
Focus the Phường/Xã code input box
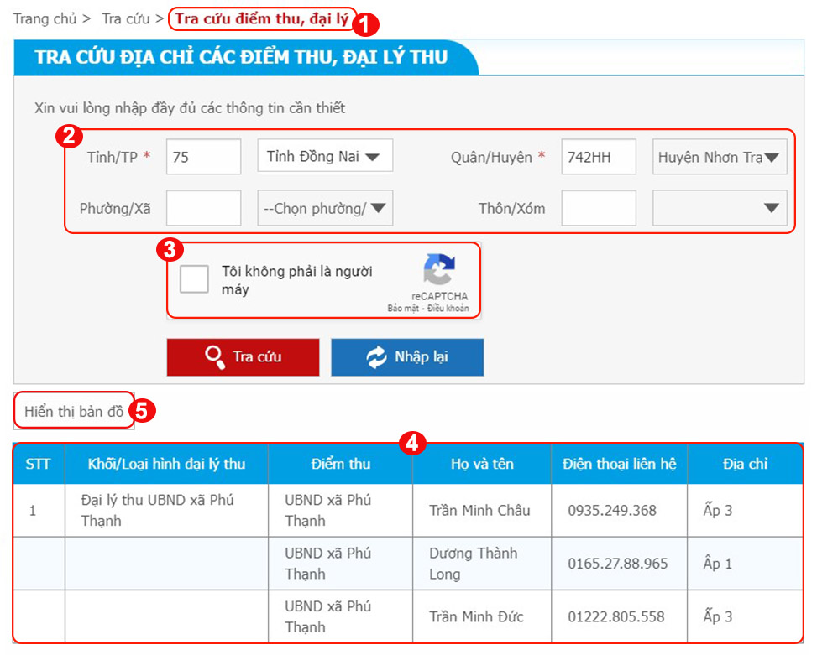[x=203, y=208]
